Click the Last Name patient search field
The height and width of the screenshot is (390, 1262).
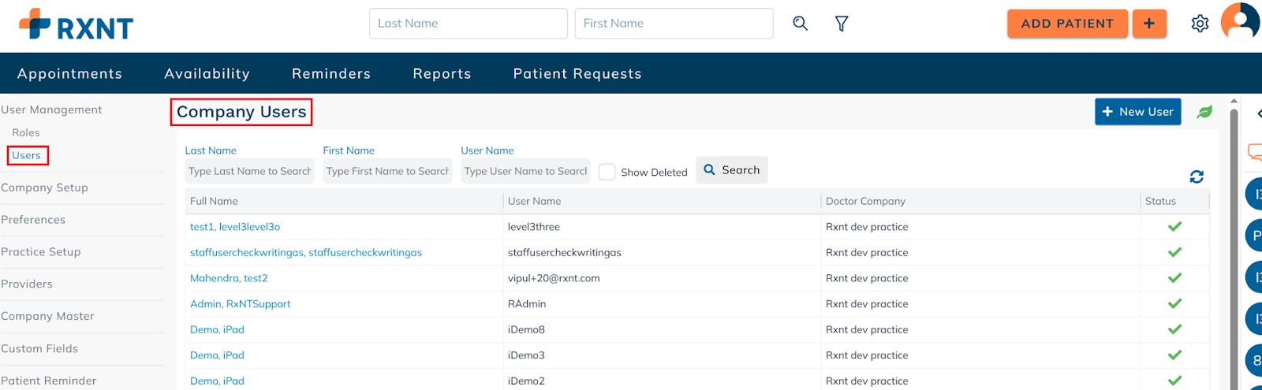468,24
